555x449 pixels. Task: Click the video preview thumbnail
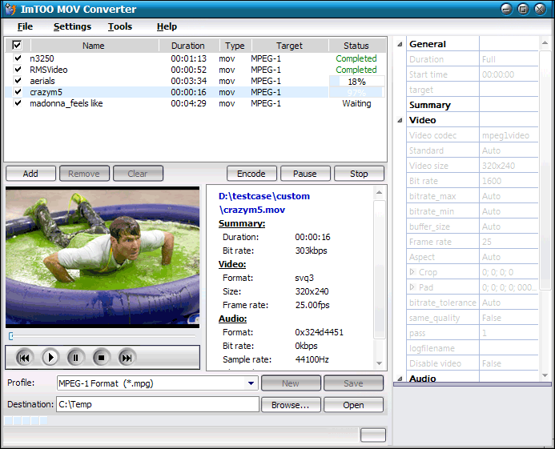click(103, 258)
